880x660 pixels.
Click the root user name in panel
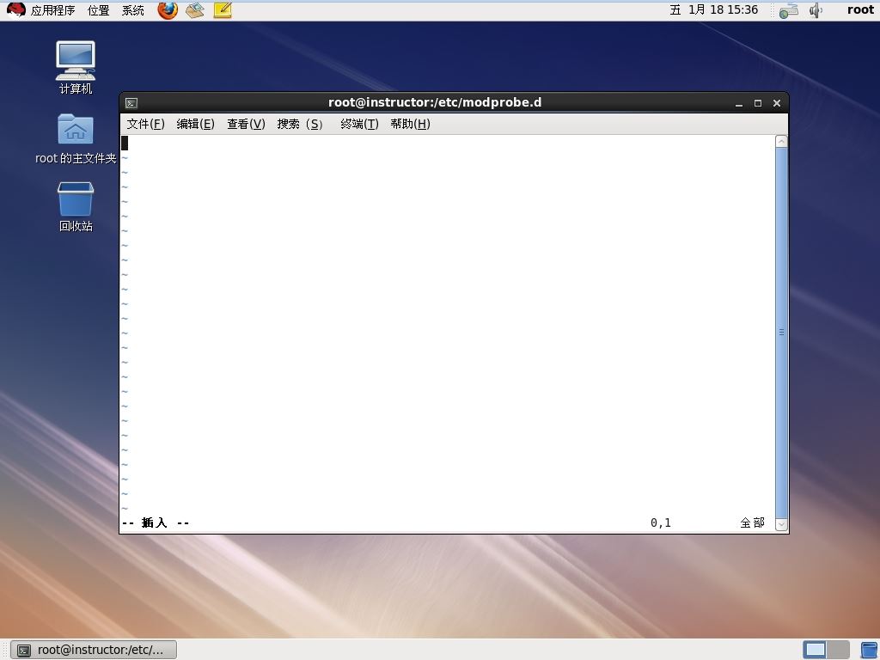[860, 10]
